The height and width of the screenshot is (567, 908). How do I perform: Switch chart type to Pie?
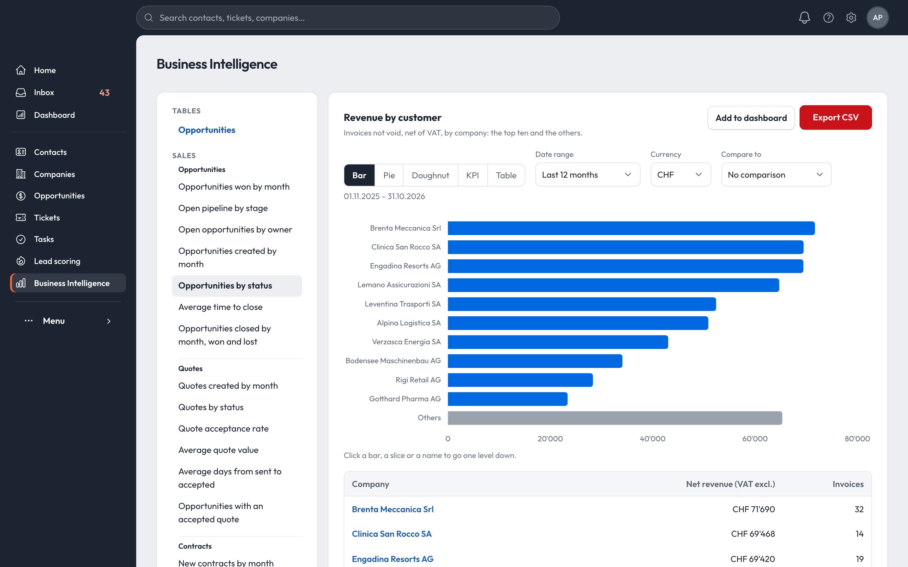tap(389, 175)
